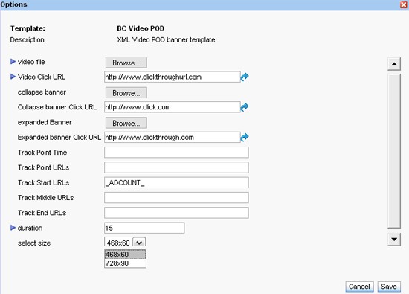The height and width of the screenshot is (294, 409).
Task: Choose 728x90 from the size list
Action: point(125,263)
